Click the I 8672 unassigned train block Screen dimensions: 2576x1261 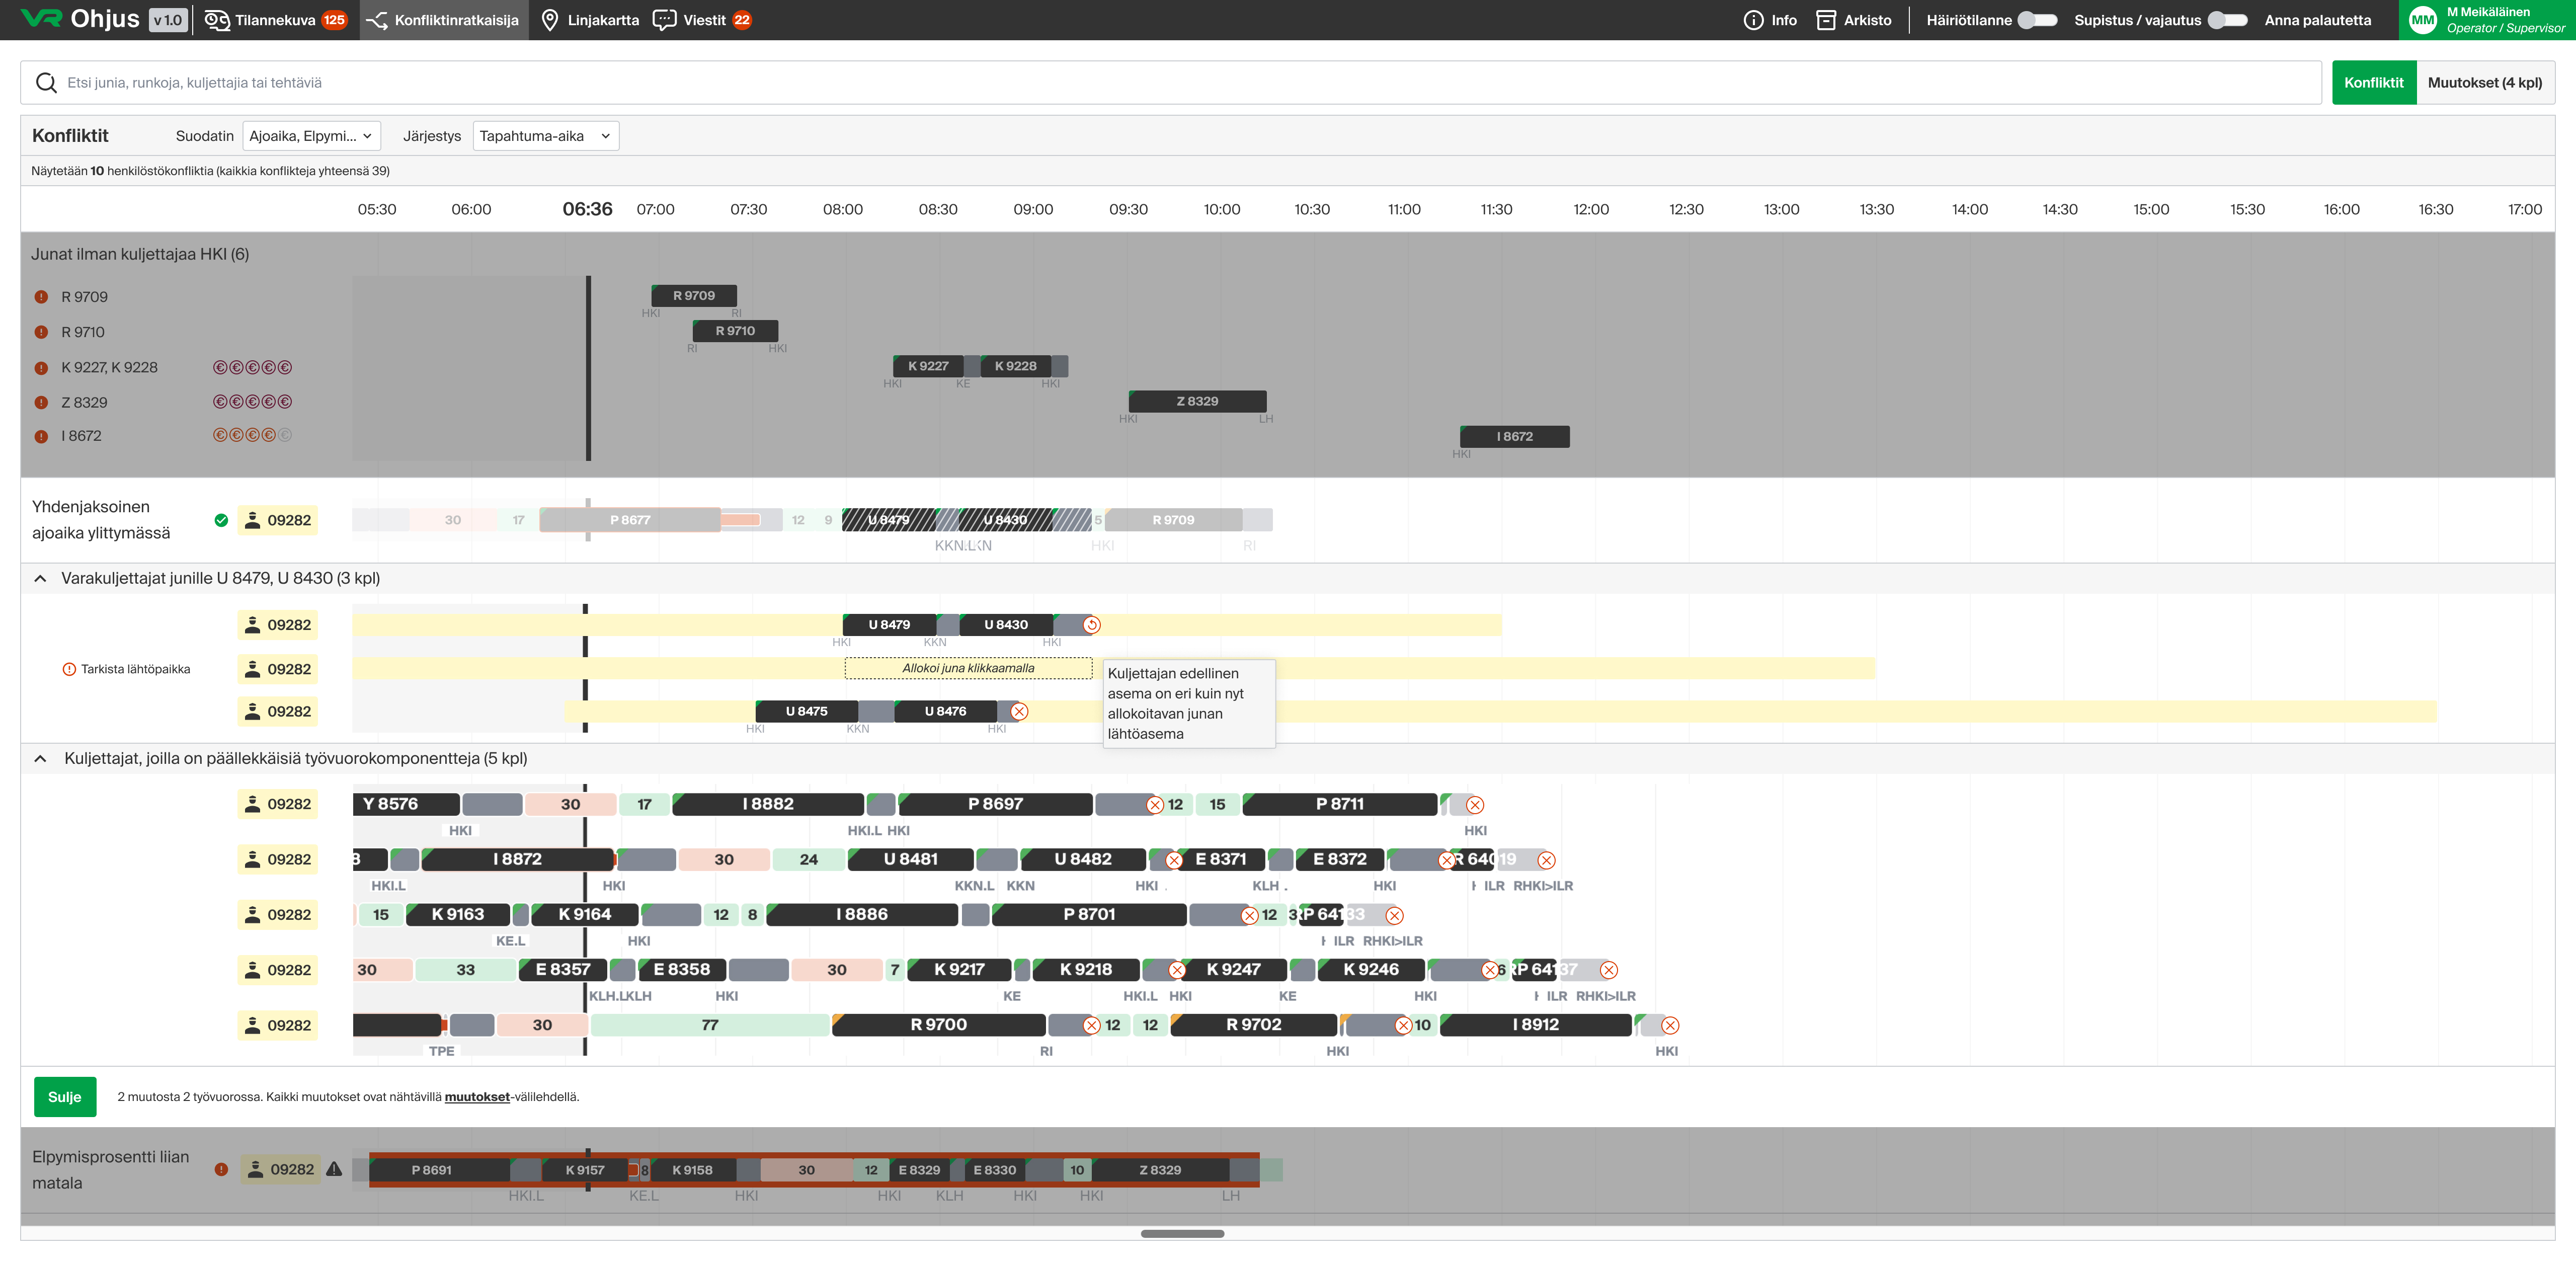pos(1514,436)
